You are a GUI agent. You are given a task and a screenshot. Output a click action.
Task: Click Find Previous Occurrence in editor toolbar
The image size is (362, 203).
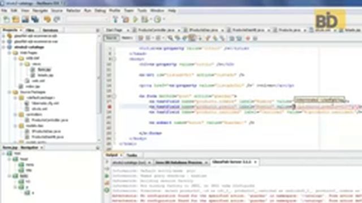pos(177,38)
